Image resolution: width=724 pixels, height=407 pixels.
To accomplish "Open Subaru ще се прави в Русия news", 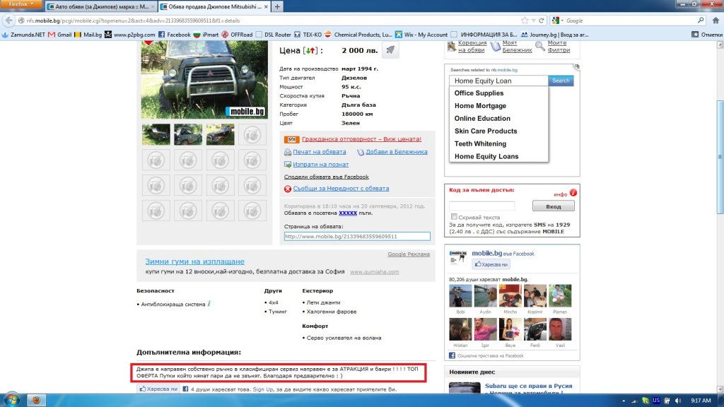I will coord(529,389).
